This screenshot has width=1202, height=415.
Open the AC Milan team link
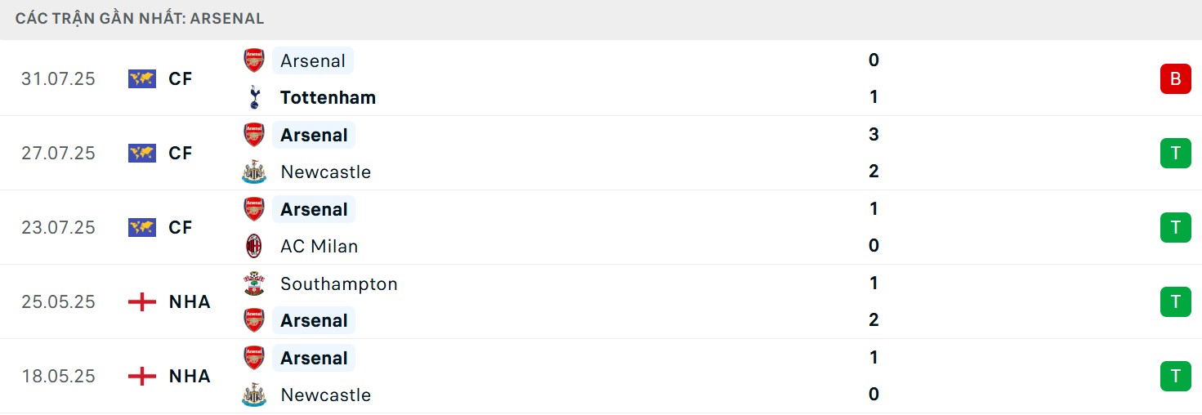[x=319, y=246]
